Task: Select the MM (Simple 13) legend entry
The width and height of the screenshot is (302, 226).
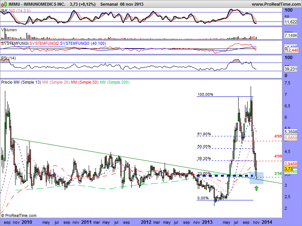Action: click(27, 82)
